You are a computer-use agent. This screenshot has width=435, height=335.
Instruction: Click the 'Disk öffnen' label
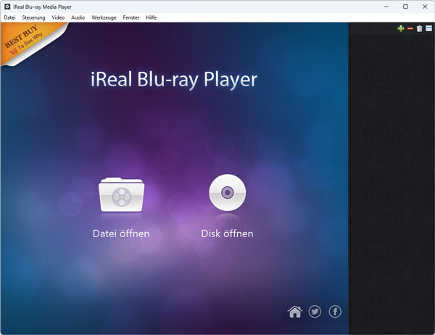coord(227,233)
